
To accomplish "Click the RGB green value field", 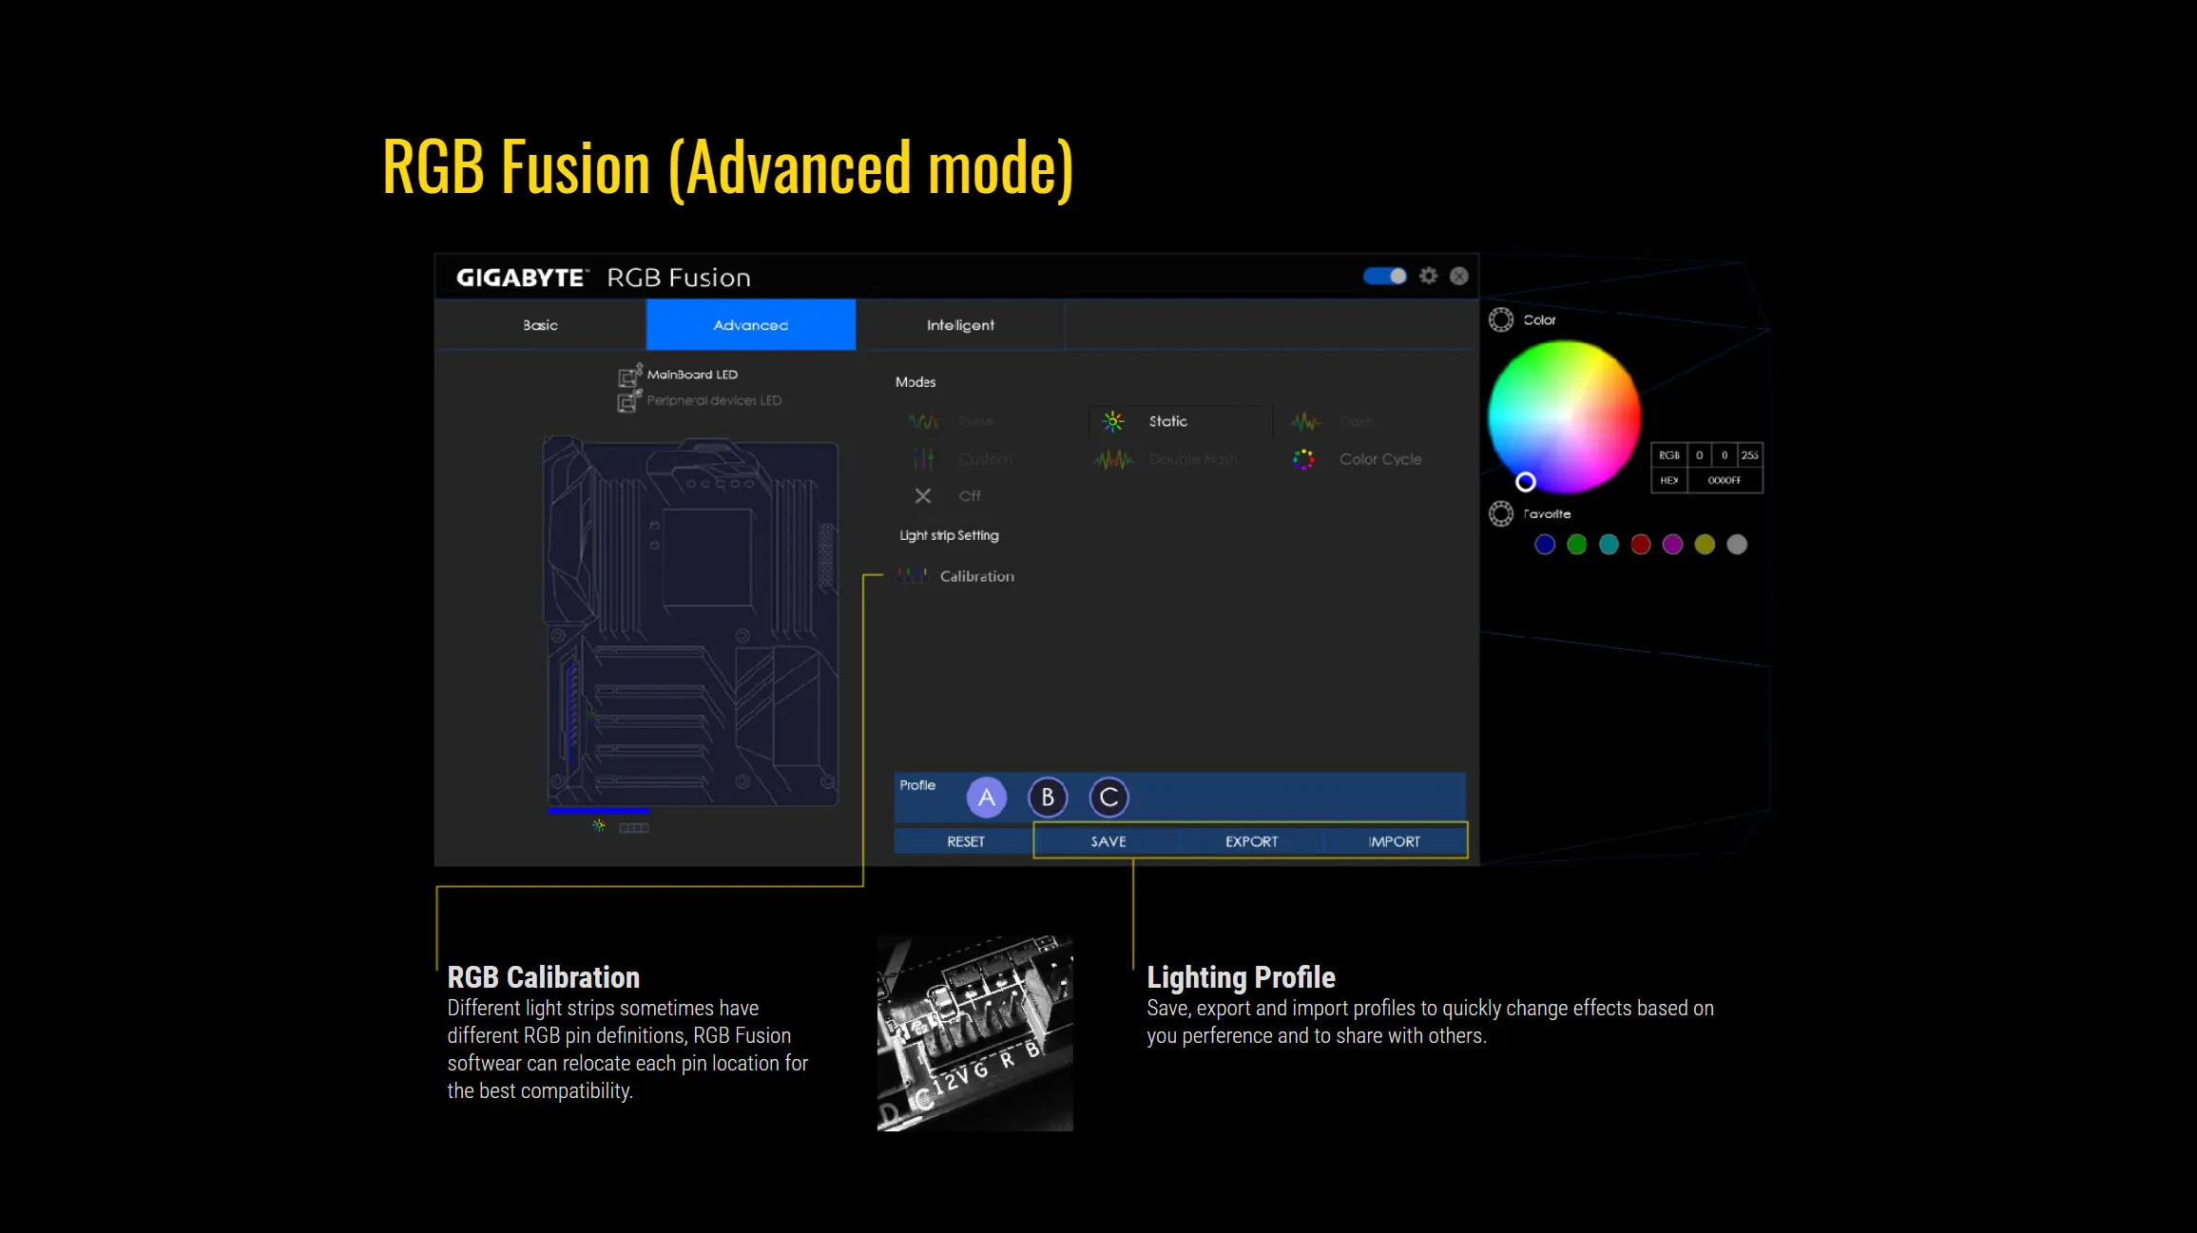I will click(1725, 455).
